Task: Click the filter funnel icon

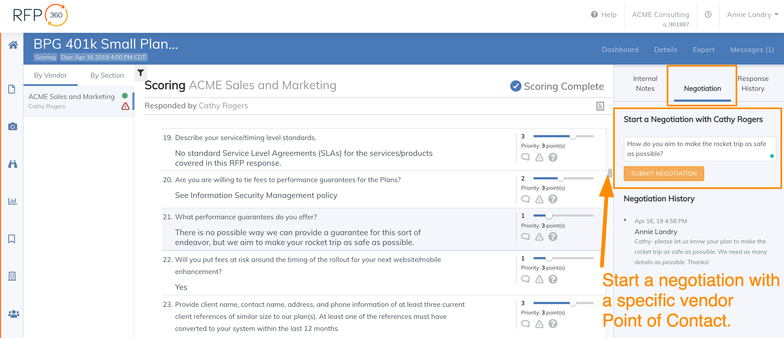Action: (x=140, y=73)
